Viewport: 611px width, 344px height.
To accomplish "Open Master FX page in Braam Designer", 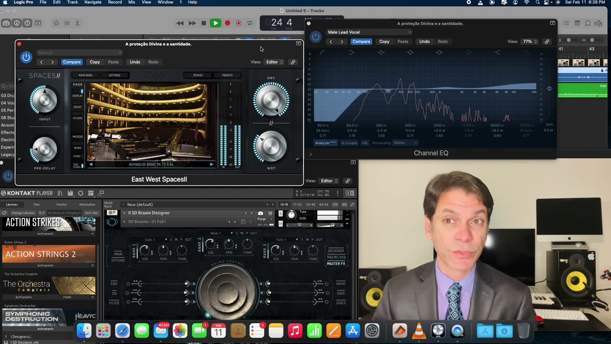I will 336,264.
